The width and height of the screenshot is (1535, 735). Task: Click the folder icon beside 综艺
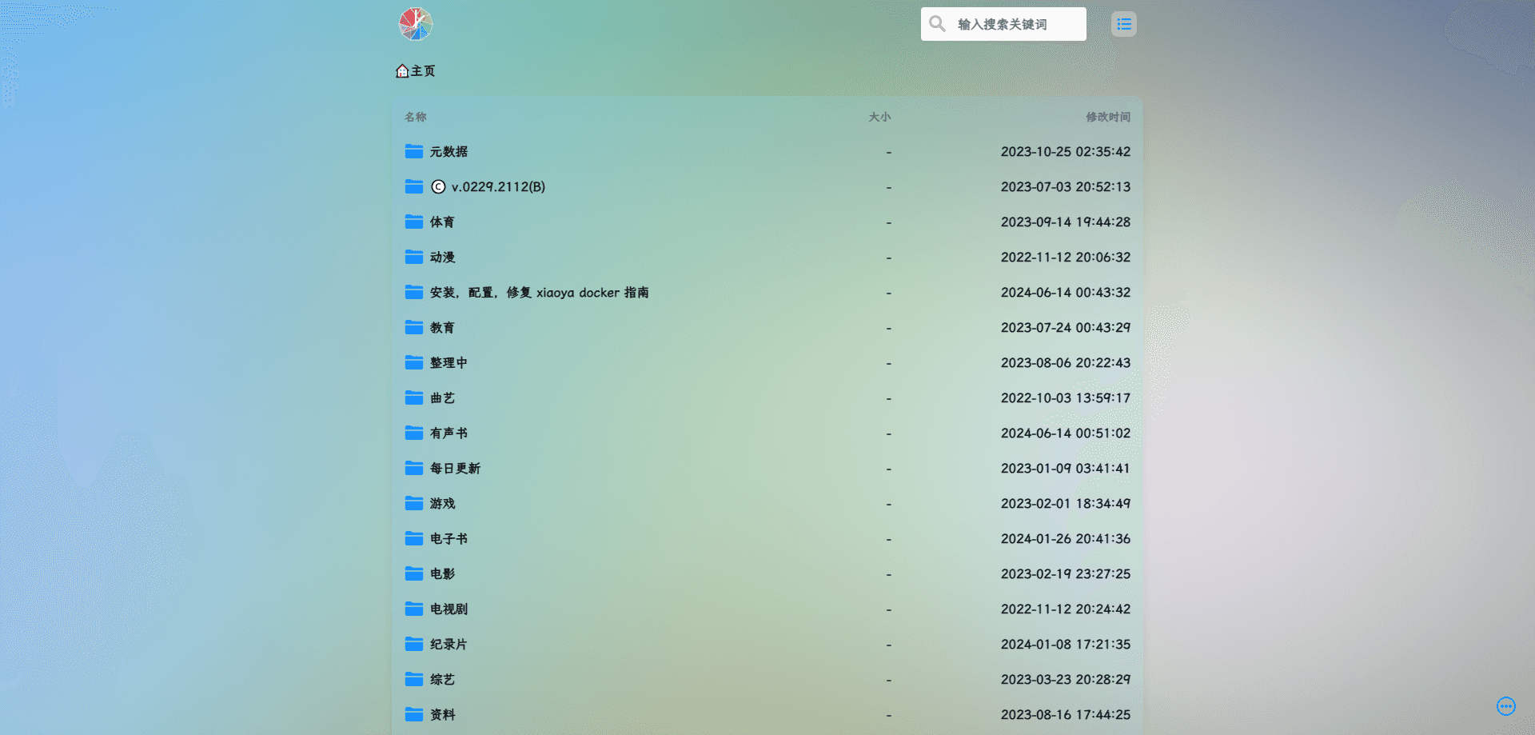coord(414,679)
